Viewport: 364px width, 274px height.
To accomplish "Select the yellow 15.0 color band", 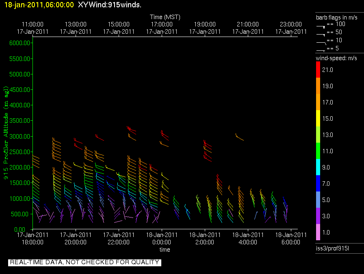I will coord(318,118).
